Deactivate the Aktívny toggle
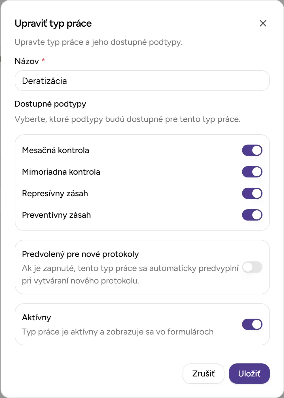The height and width of the screenshot is (398, 284). pos(252,324)
